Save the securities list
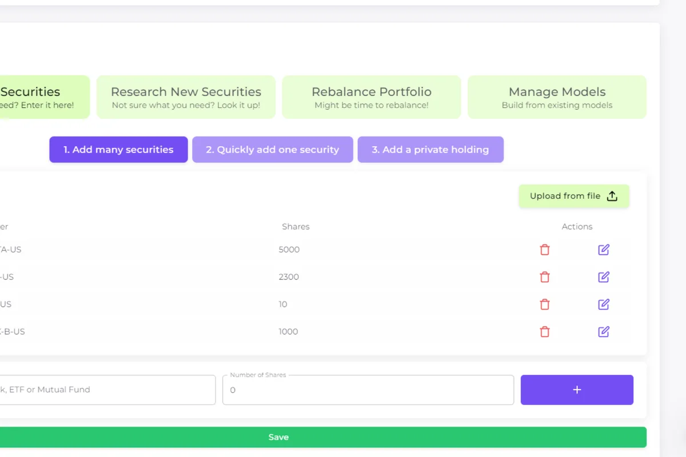This screenshot has height=457, width=686. (x=278, y=437)
